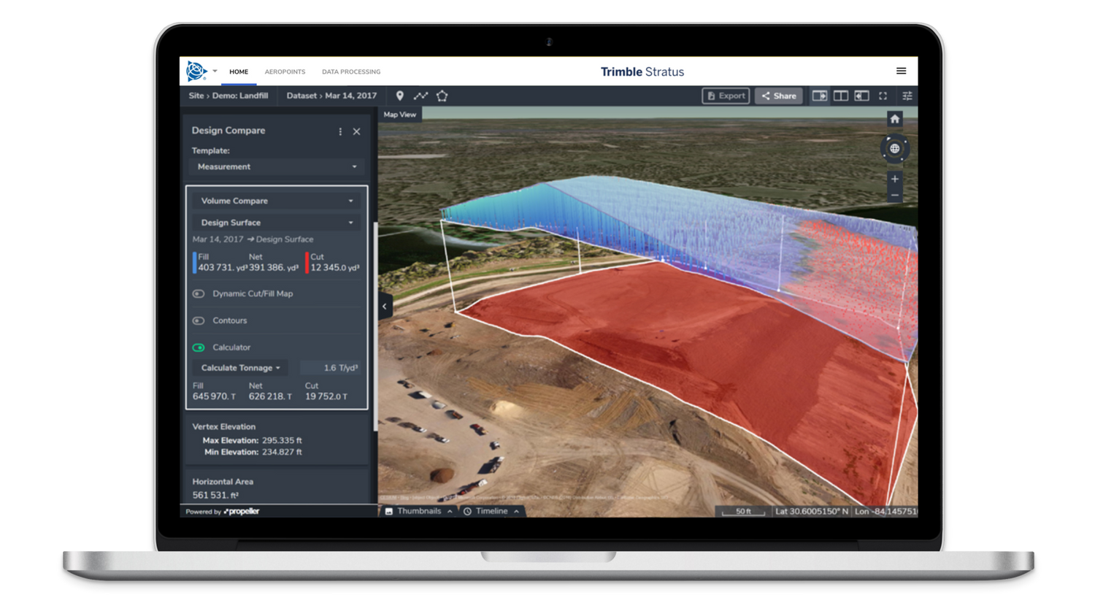Toggle the Dynamic Cut/Fill Map switch

coord(199,293)
